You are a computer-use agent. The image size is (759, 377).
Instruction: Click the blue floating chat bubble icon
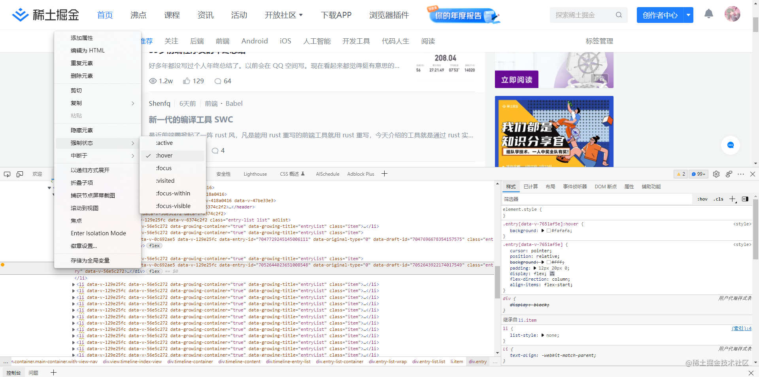(x=731, y=145)
